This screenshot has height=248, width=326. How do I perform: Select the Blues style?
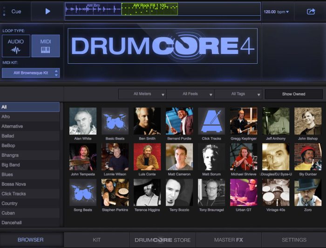click(30, 174)
